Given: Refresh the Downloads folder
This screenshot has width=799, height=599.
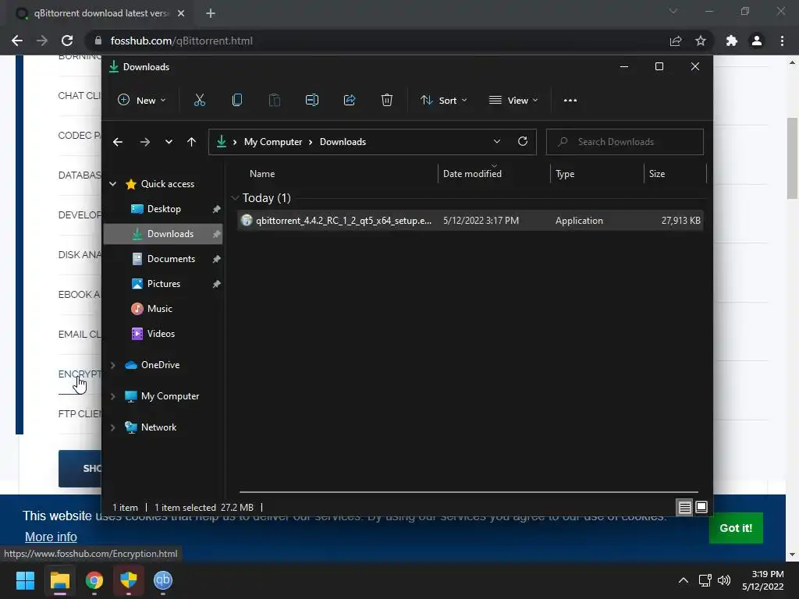Looking at the screenshot, I should 523,142.
